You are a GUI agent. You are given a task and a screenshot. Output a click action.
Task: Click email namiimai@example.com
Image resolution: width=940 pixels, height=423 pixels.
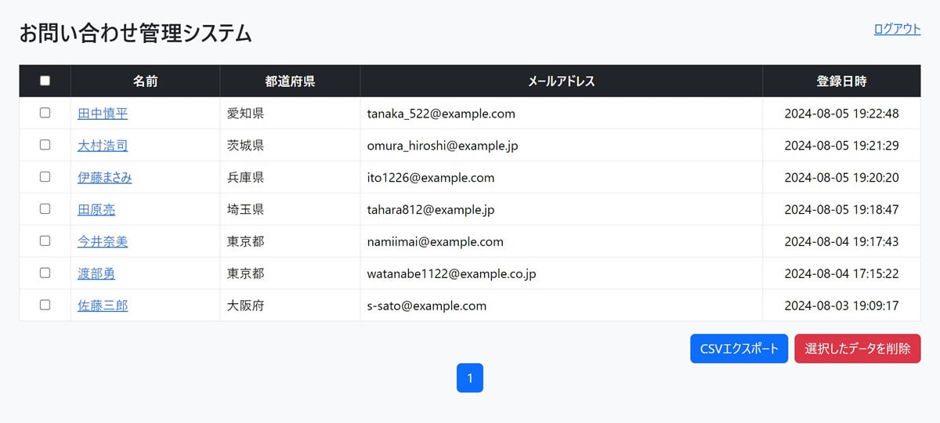[x=436, y=241]
